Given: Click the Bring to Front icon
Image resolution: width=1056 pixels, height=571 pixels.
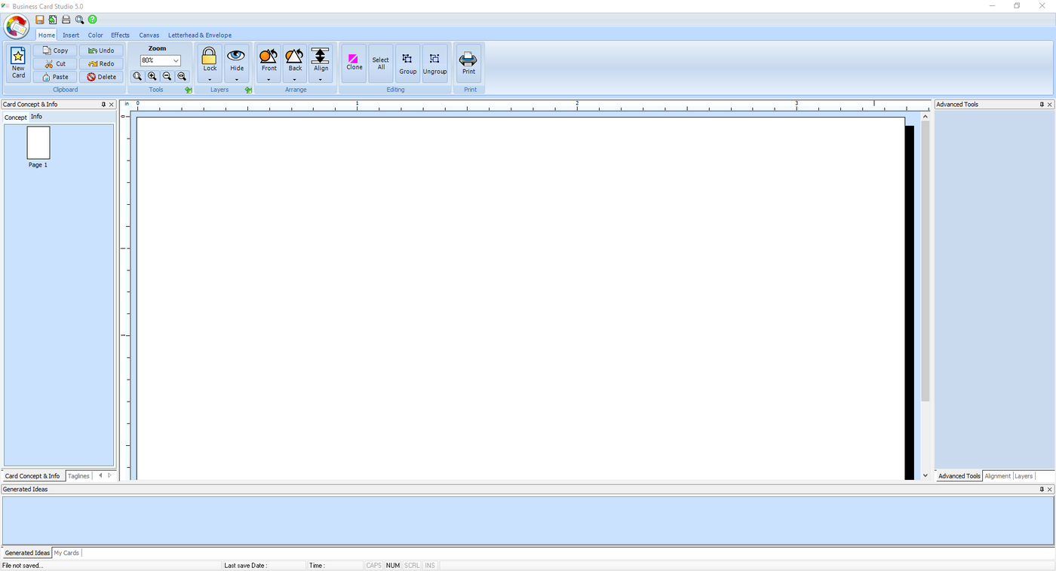Looking at the screenshot, I should [269, 55].
